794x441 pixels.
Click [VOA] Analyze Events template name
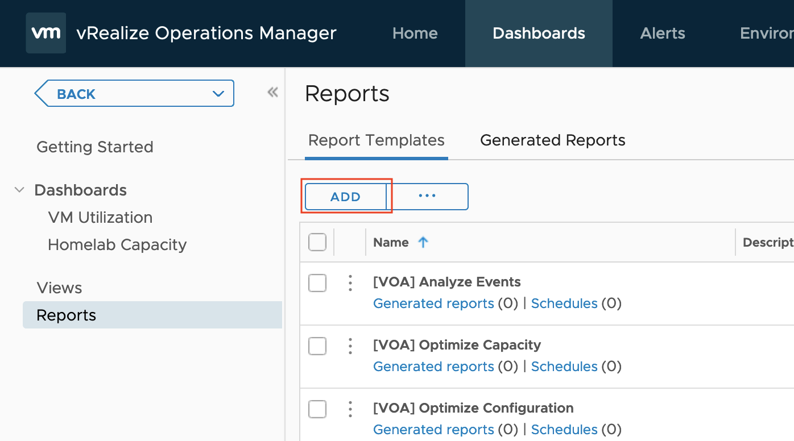pos(447,282)
